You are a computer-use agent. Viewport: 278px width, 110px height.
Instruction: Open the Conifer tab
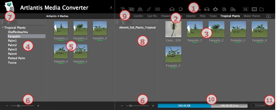point(138,16)
